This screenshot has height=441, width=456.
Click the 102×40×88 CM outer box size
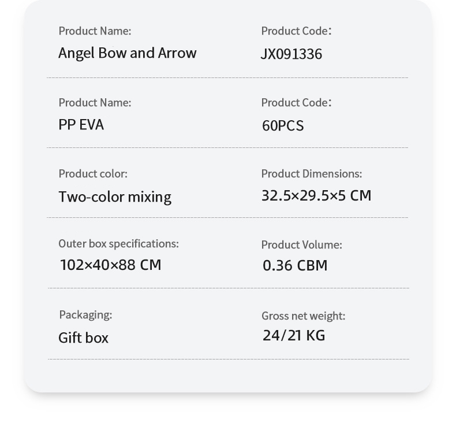pos(110,265)
